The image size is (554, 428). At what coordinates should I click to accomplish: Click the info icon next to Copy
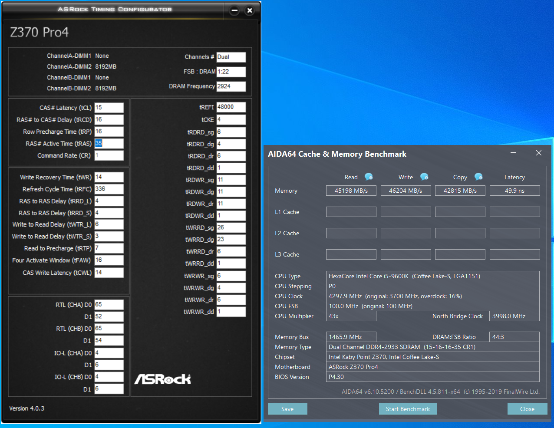point(478,177)
